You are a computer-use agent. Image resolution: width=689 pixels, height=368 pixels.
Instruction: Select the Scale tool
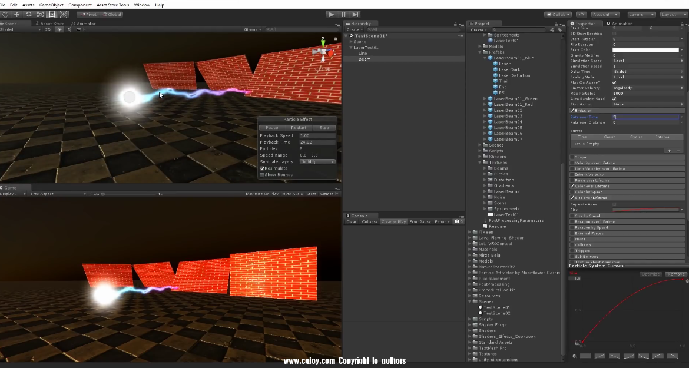point(40,14)
